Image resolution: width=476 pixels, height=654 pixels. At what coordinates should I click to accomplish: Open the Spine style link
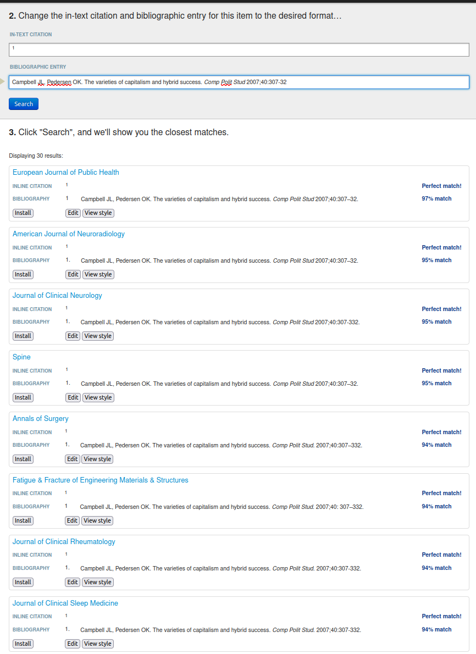point(21,357)
